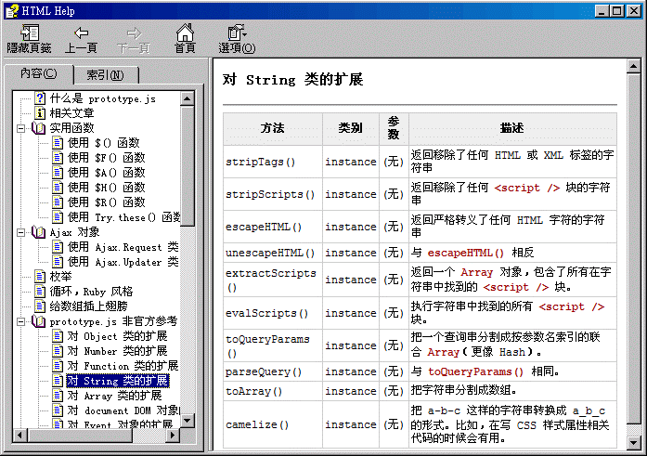Click the page icon beside 使用 $A() 函数
This screenshot has width=647, height=456.
(58, 173)
